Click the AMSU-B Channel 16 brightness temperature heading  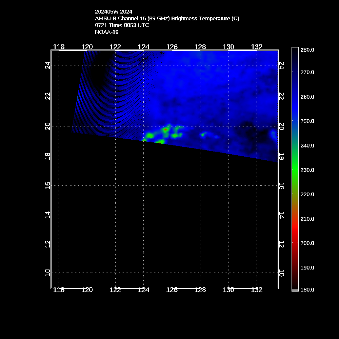point(167,18)
